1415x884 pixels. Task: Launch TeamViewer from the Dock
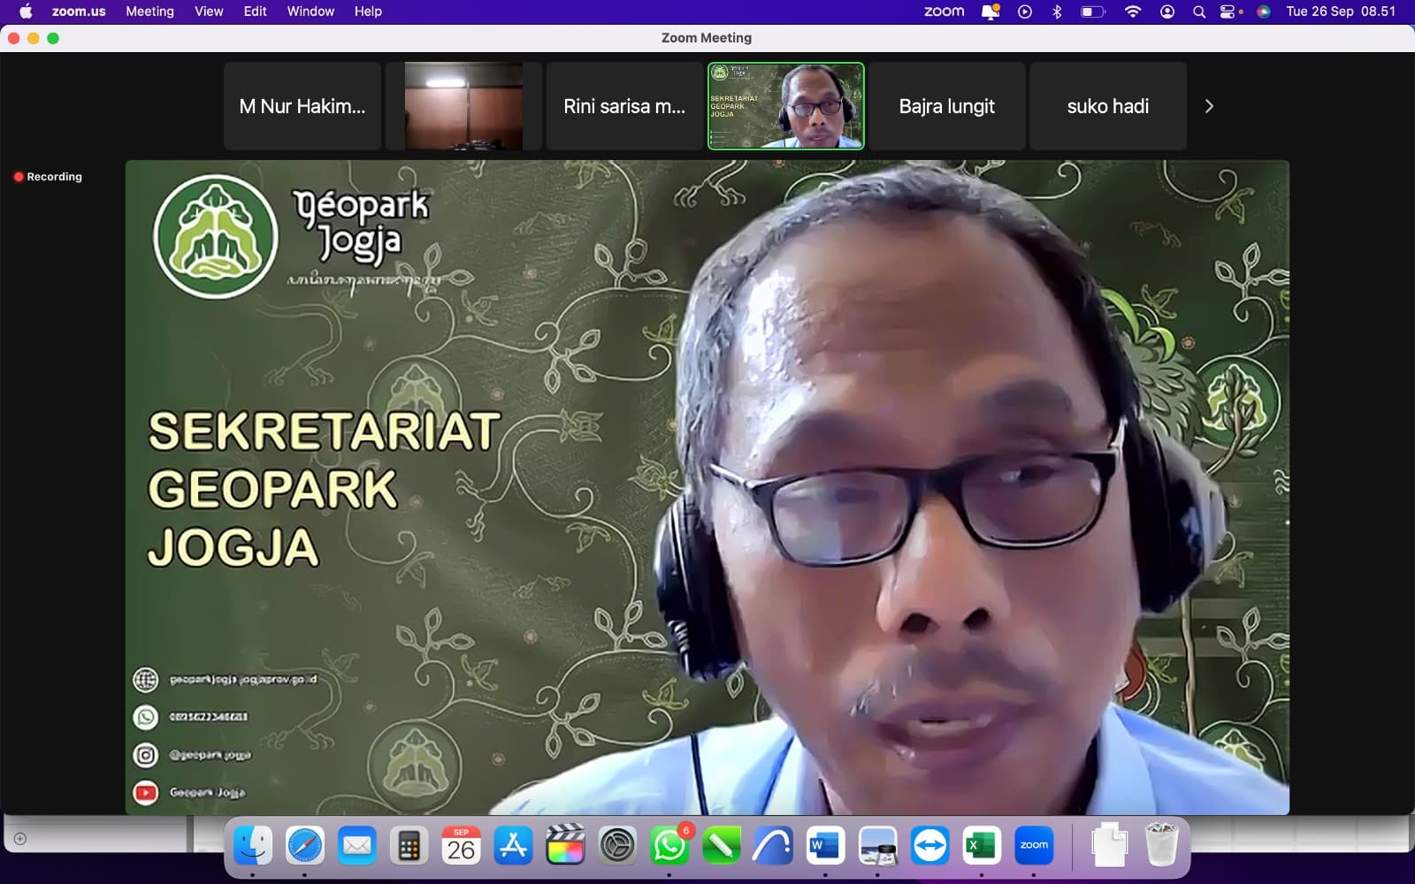click(929, 846)
